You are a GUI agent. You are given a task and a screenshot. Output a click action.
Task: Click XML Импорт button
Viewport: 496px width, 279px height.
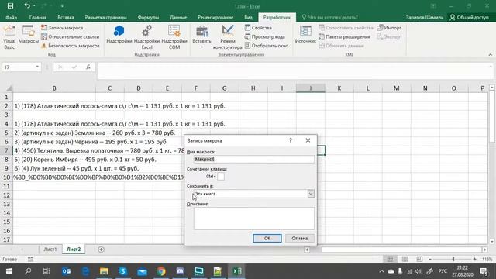pyautogui.click(x=389, y=28)
